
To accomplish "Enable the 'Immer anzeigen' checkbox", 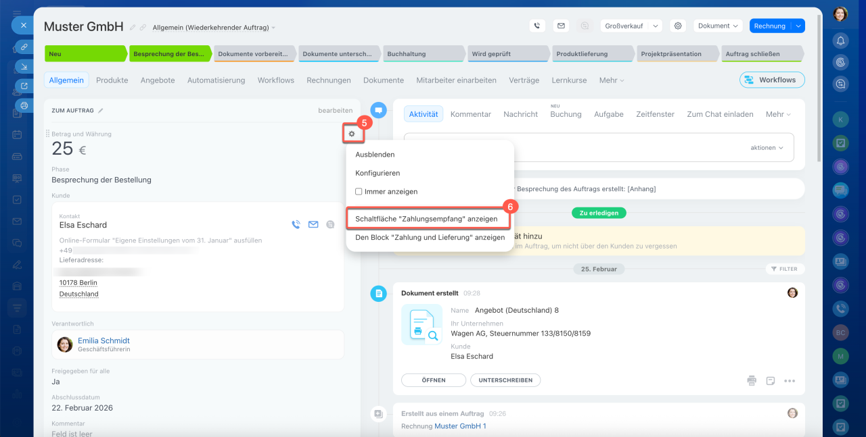I will 359,192.
